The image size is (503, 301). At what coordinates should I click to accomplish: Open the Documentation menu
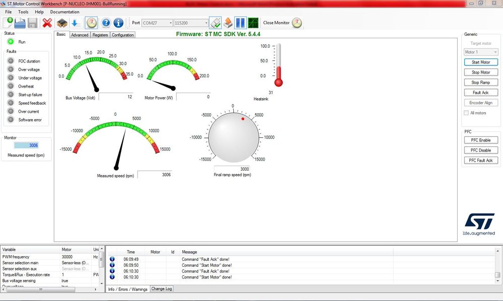click(x=65, y=12)
